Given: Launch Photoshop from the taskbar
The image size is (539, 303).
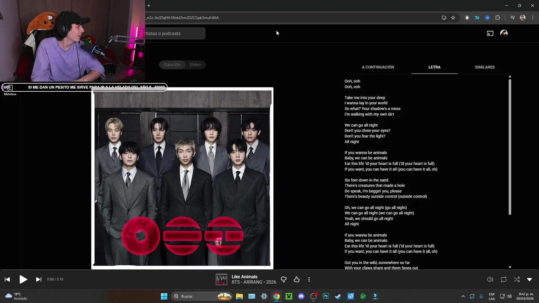Looking at the screenshot, I should (x=326, y=296).
